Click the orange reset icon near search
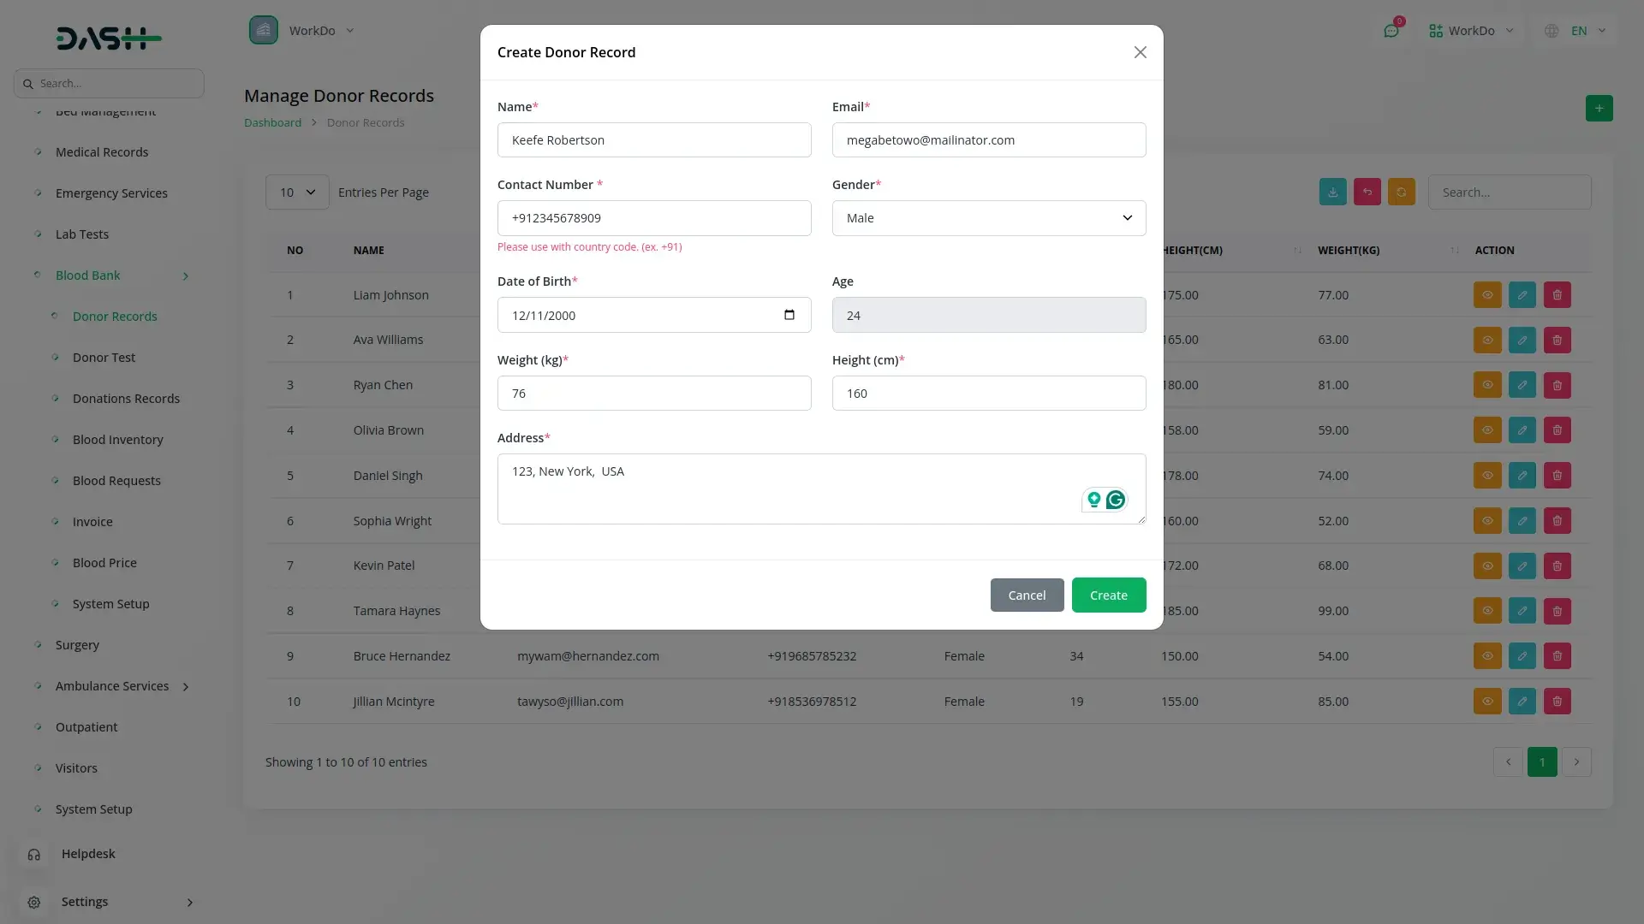This screenshot has height=924, width=1644. click(x=1401, y=192)
